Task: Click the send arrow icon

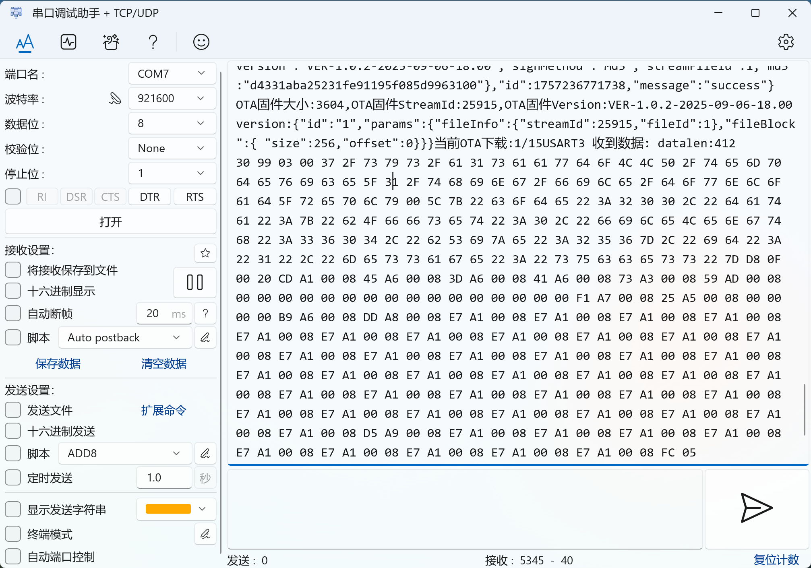Action: tap(756, 508)
